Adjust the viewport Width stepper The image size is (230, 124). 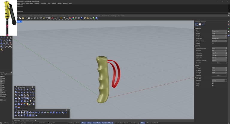pyautogui.click(x=226, y=33)
